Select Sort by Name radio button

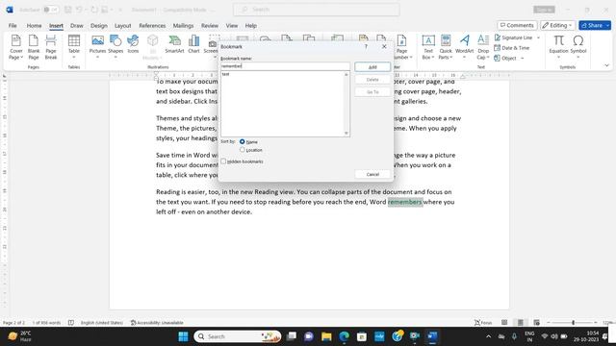tap(242, 141)
